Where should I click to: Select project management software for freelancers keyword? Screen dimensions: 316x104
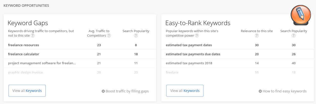[42, 63]
